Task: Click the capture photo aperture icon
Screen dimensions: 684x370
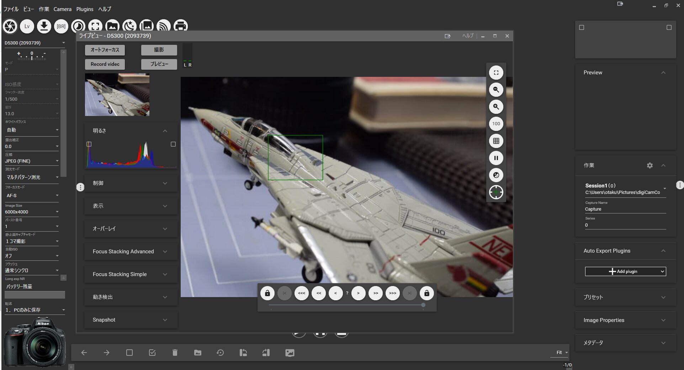Action: point(10,26)
